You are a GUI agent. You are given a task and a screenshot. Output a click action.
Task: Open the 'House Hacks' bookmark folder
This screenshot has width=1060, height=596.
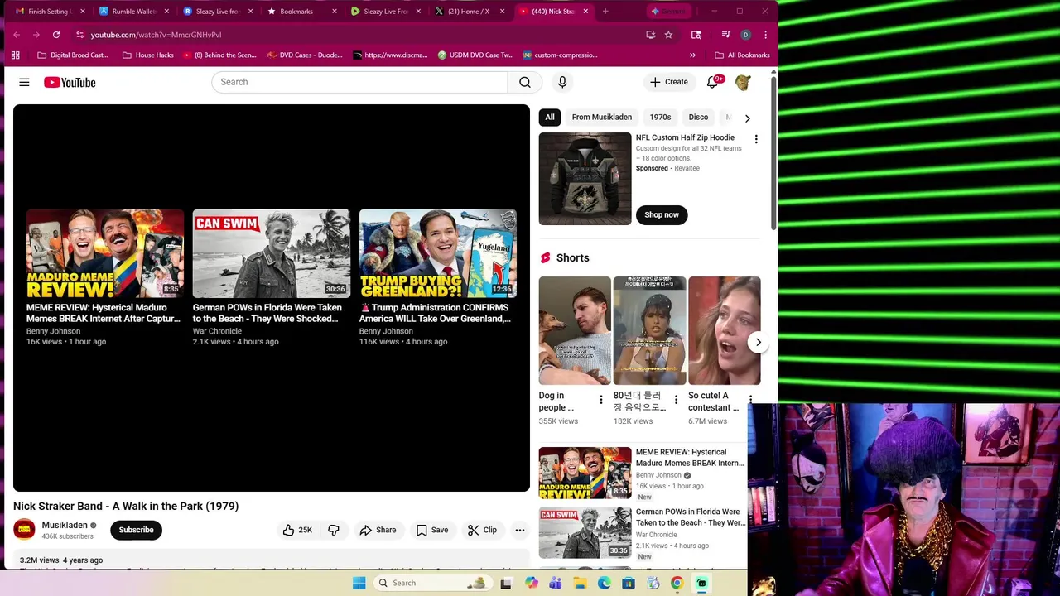tap(147, 55)
